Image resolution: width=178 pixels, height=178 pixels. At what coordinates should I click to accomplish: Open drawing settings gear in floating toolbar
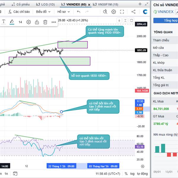28,22
